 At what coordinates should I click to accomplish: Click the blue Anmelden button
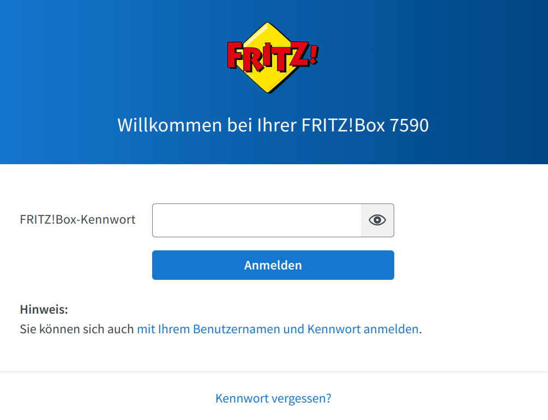click(x=273, y=265)
